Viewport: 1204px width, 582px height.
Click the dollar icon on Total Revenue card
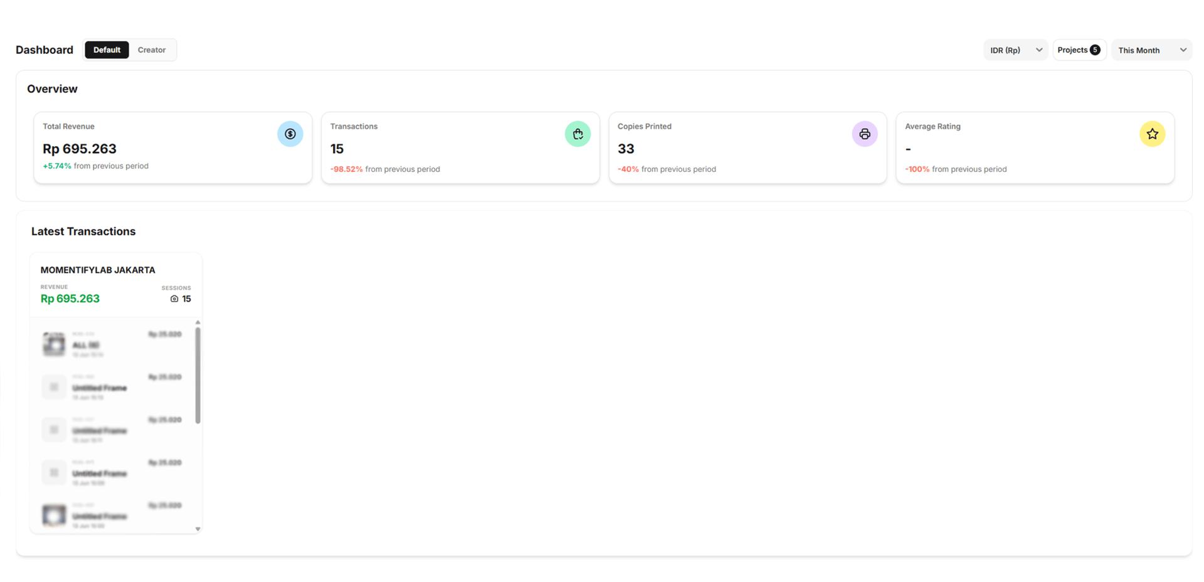290,134
